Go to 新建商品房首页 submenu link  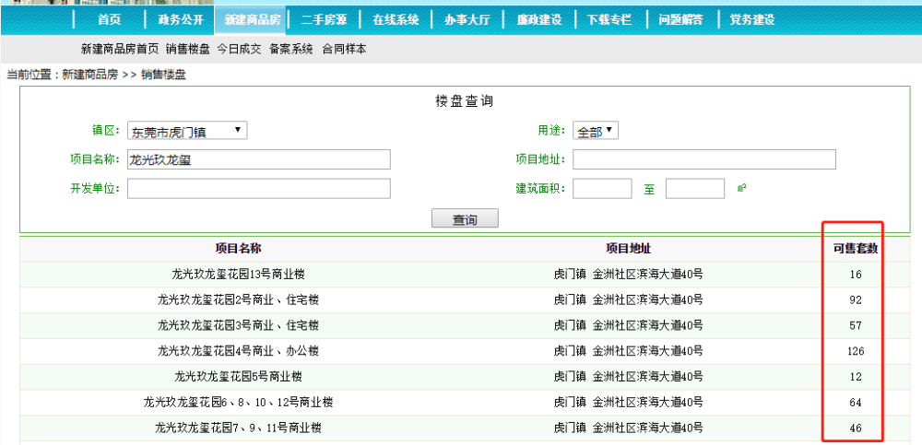pos(120,50)
